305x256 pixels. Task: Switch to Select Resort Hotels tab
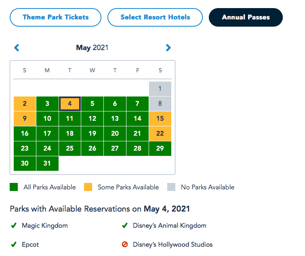pos(155,17)
